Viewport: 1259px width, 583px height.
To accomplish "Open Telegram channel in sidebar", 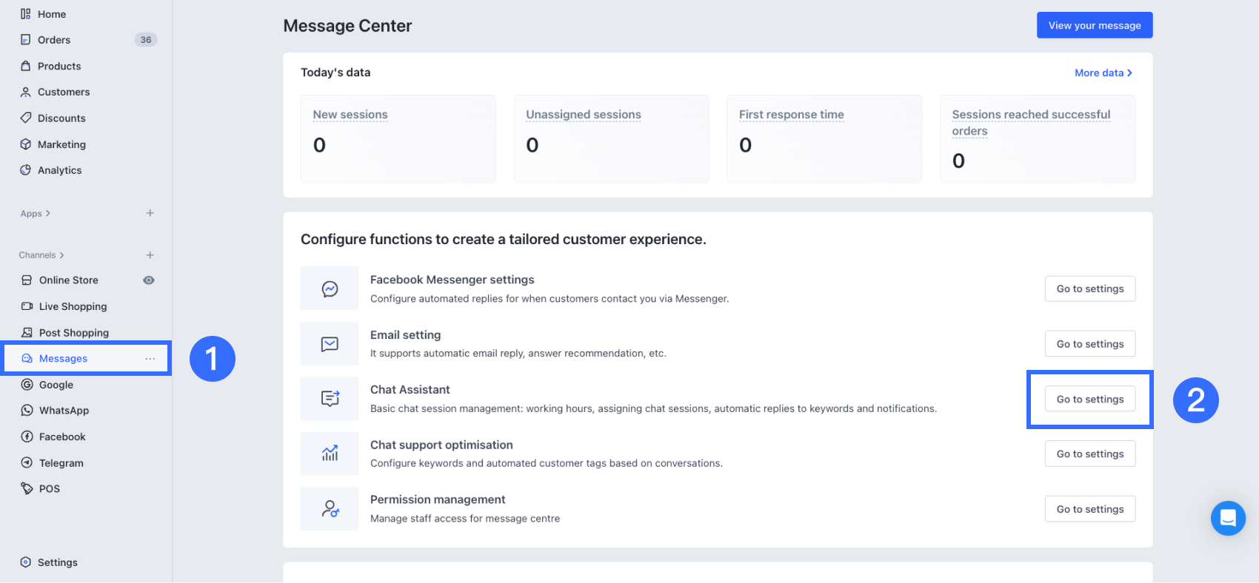I will pyautogui.click(x=61, y=463).
